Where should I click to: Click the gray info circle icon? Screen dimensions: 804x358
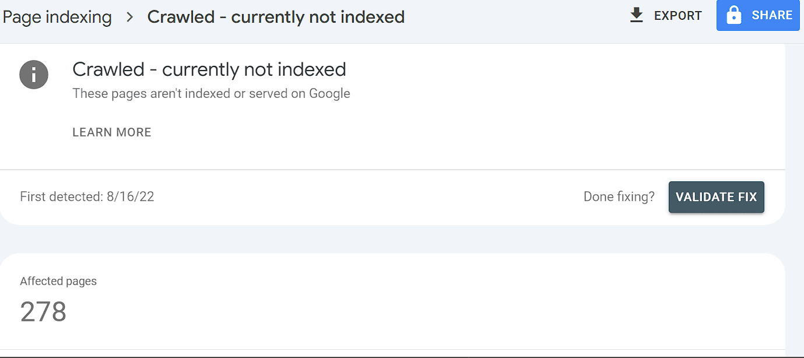coord(34,75)
